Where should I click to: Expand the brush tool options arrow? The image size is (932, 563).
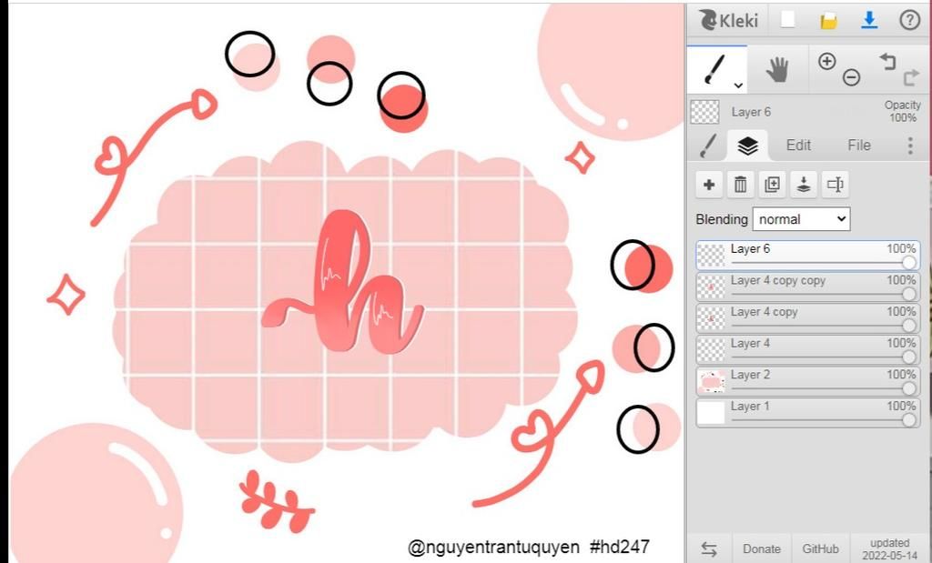[738, 85]
